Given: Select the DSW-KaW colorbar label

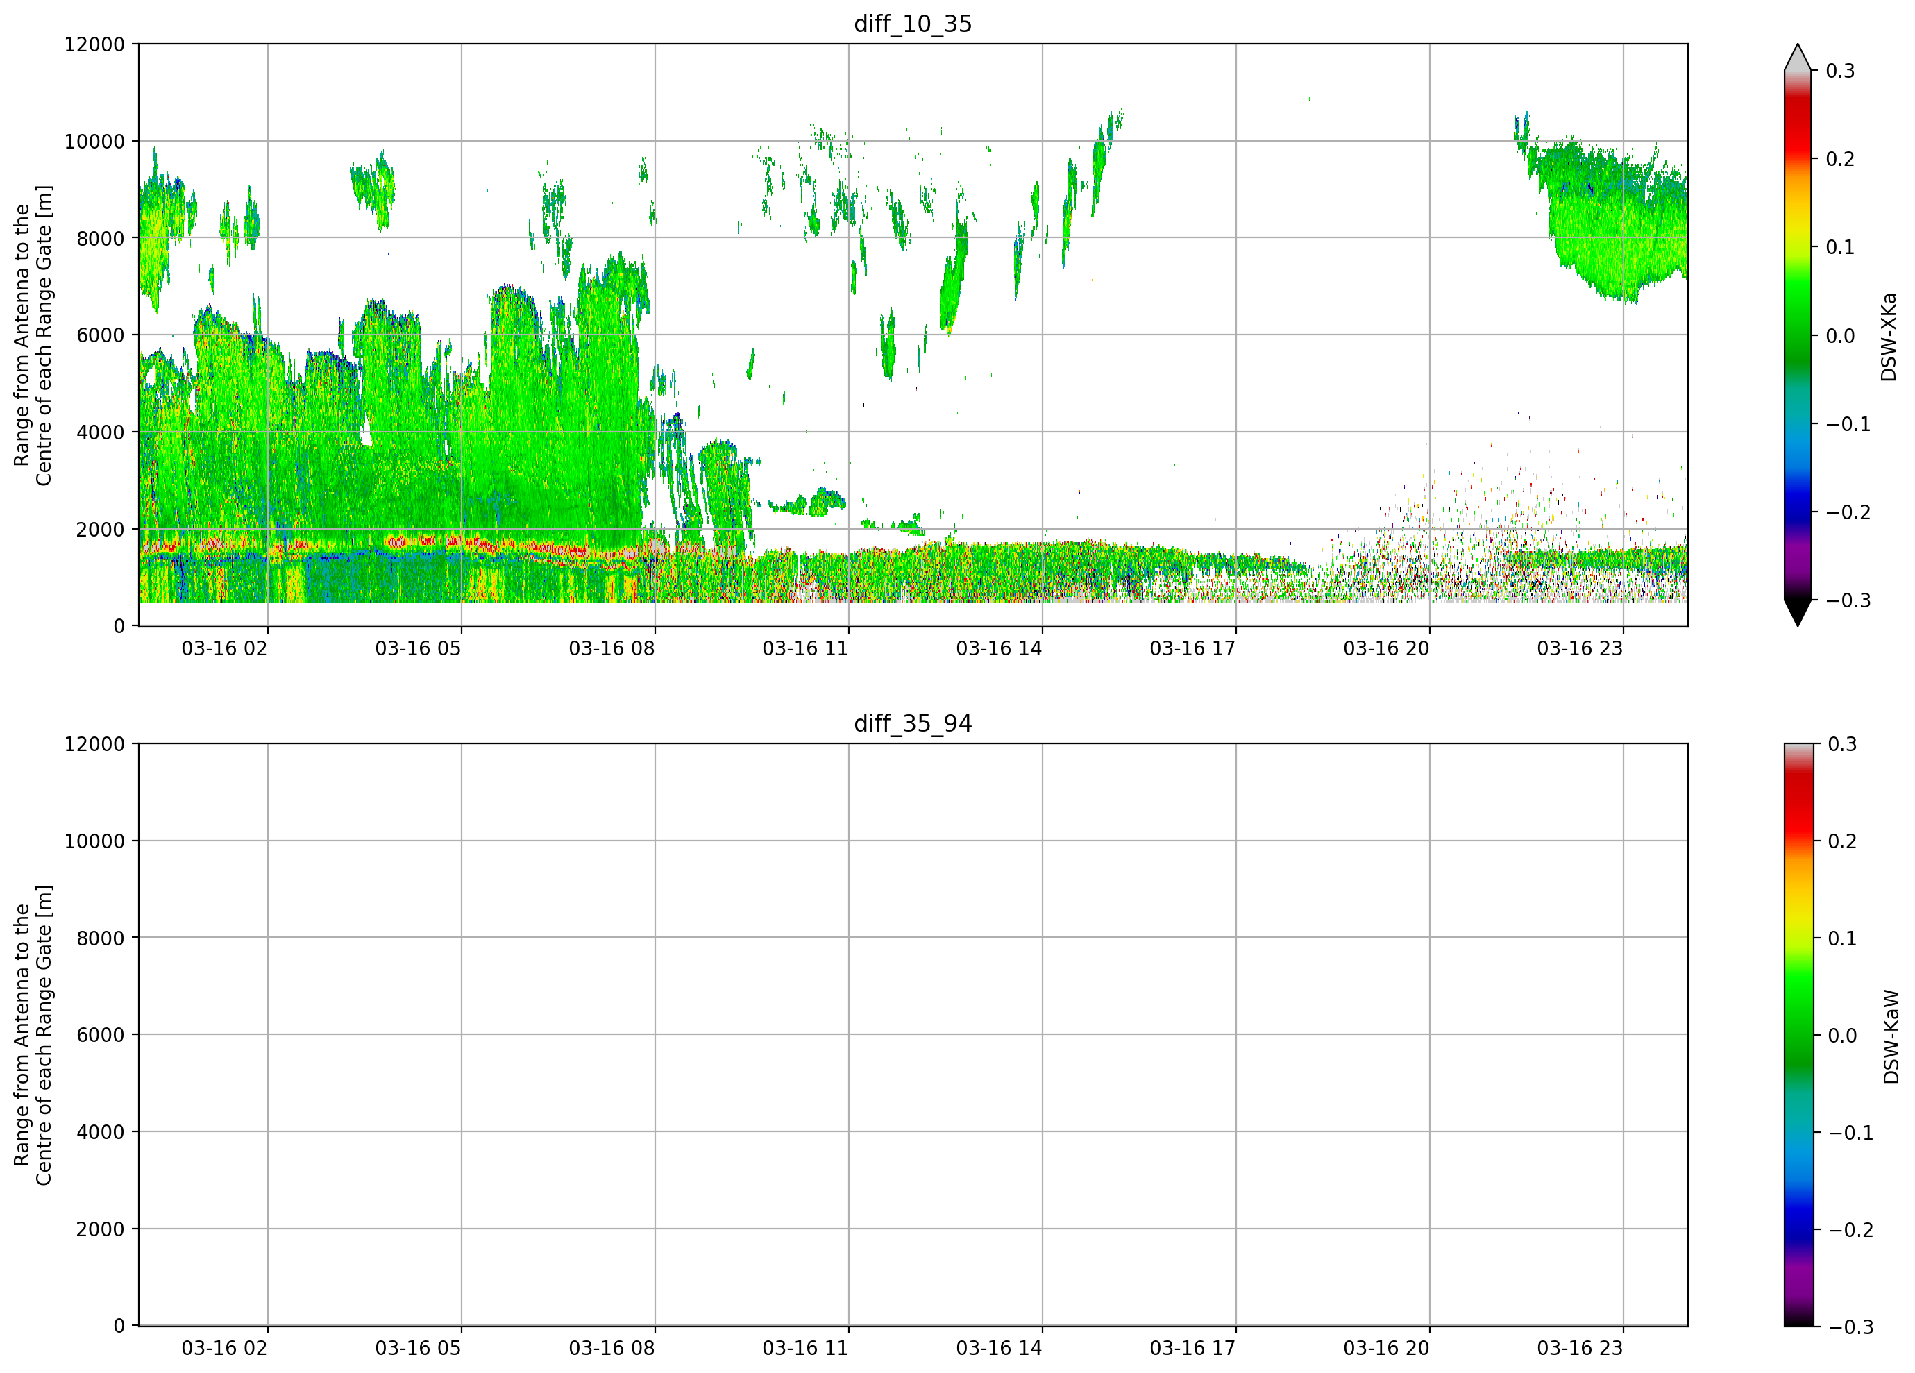Looking at the screenshot, I should [1891, 1037].
